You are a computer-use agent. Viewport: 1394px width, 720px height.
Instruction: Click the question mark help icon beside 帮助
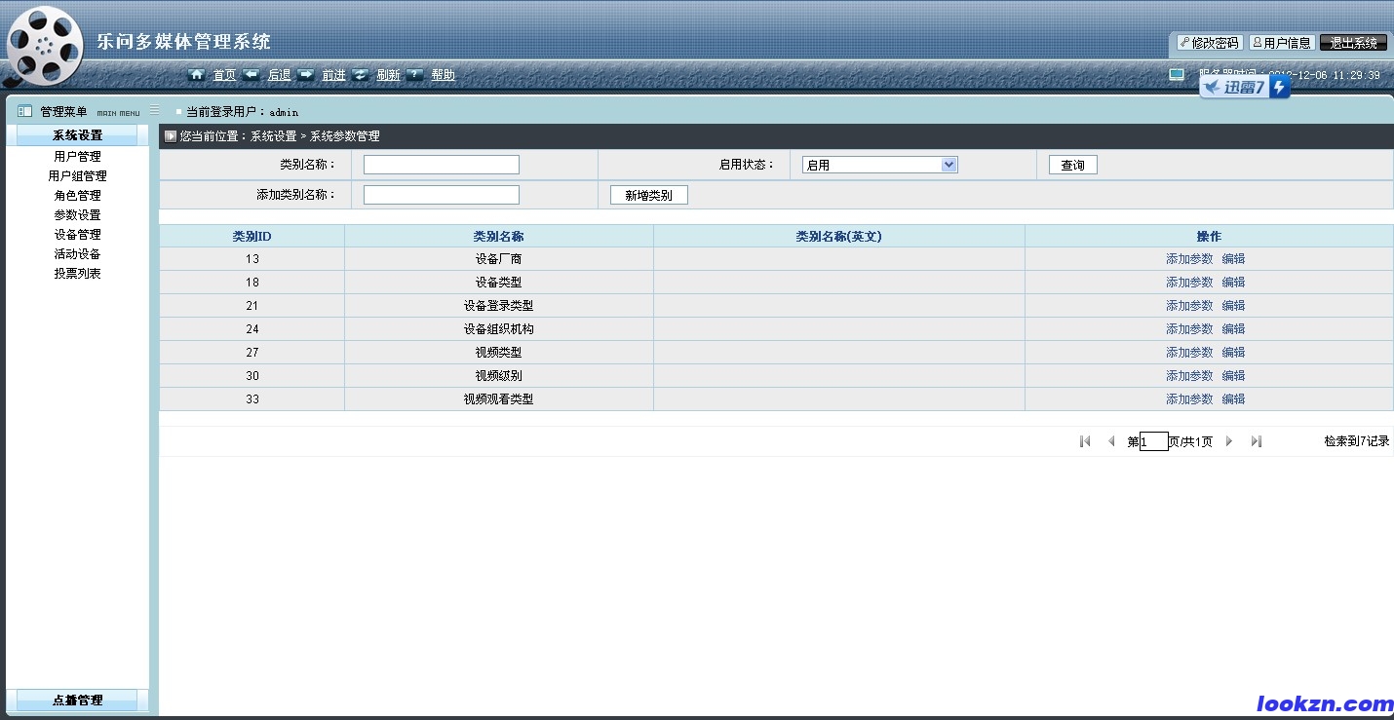click(x=414, y=74)
